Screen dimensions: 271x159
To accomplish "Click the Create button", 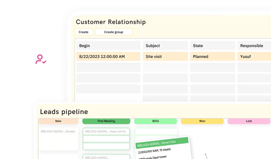I will click(x=84, y=32).
